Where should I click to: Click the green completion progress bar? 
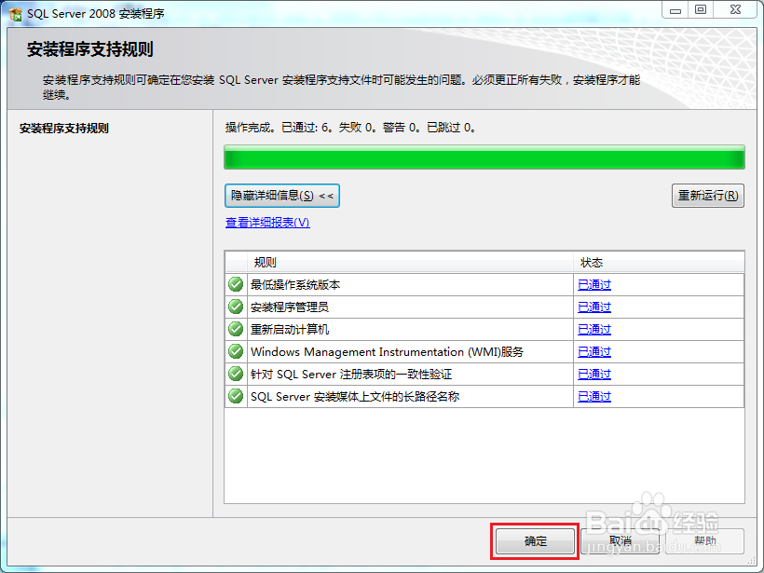click(484, 157)
